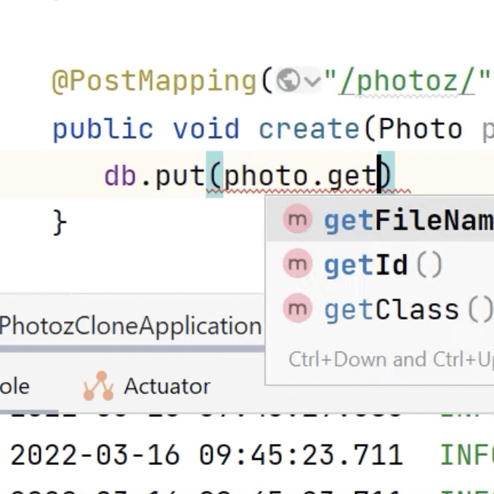Click the put method call

[x=180, y=177]
